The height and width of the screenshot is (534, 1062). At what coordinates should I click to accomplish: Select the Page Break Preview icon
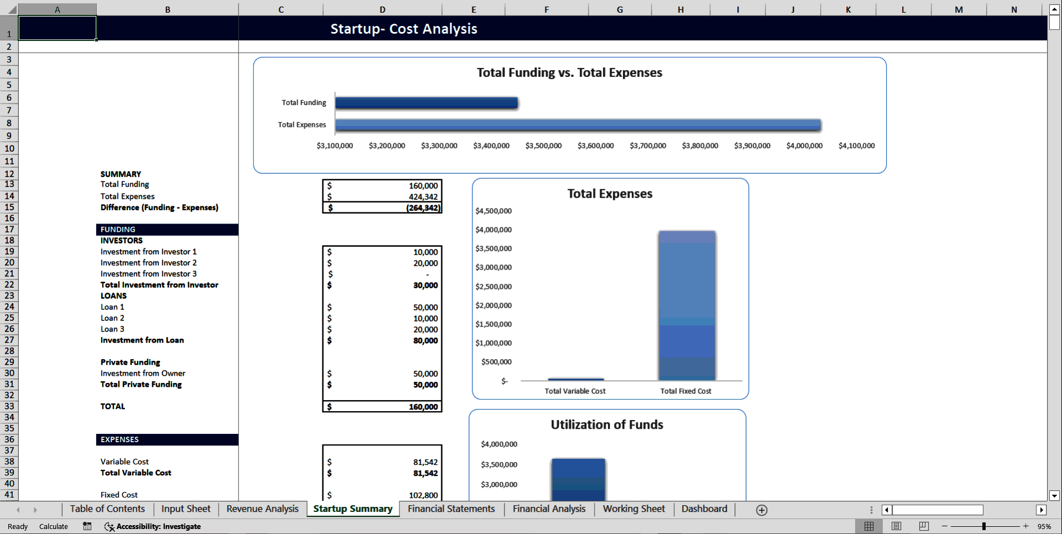click(923, 526)
